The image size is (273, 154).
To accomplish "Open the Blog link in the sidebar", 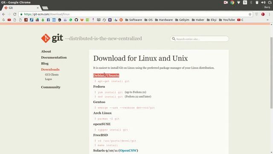I will pos(45,64).
